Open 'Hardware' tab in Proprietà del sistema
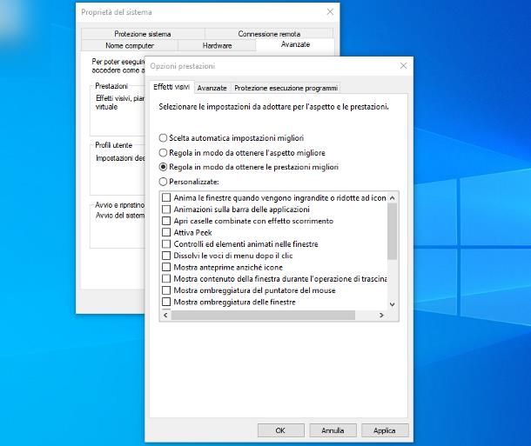 click(217, 45)
